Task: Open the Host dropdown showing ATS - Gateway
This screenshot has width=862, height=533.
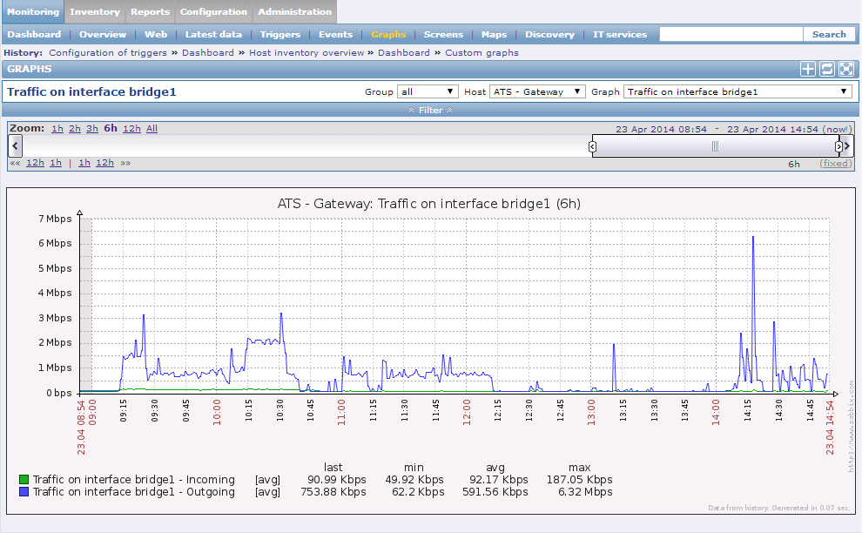Action: coord(537,91)
